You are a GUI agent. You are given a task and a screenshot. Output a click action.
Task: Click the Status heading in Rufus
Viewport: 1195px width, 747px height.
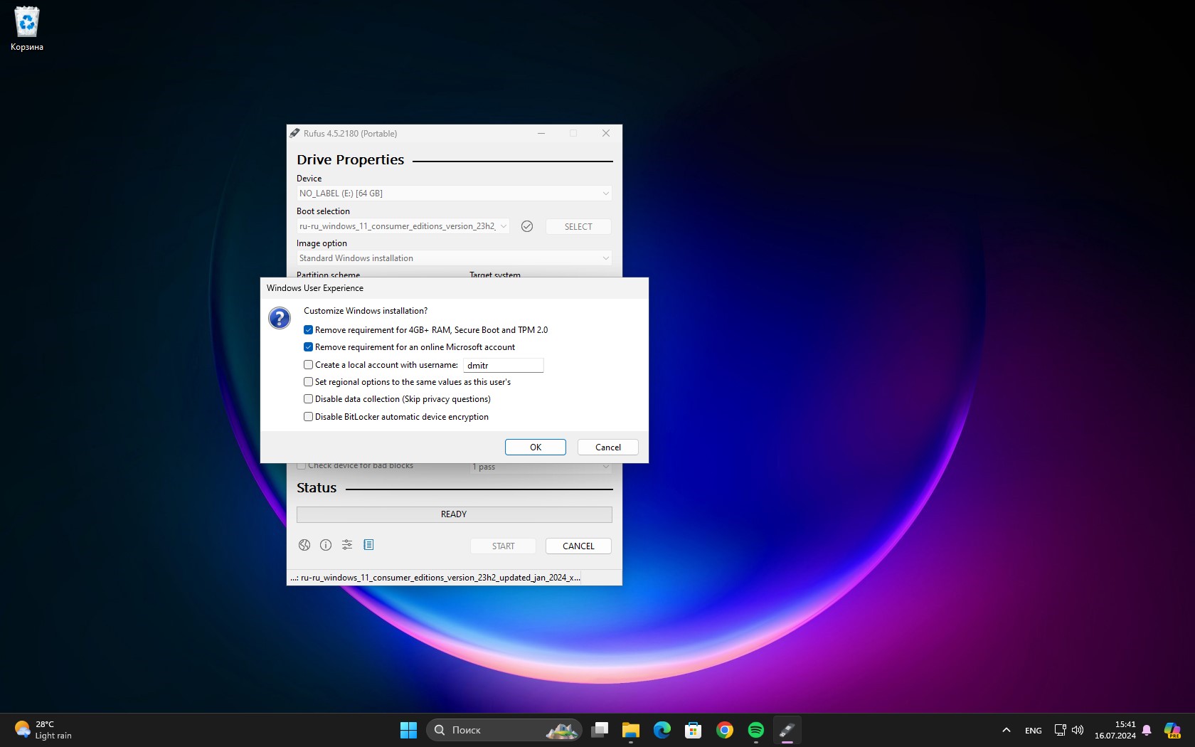click(317, 488)
